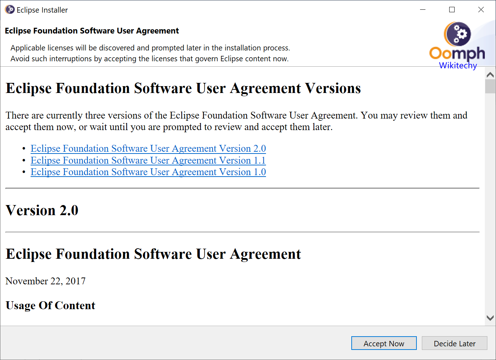Minimize the Eclipse Installer window
This screenshot has height=360, width=496.
pyautogui.click(x=423, y=10)
